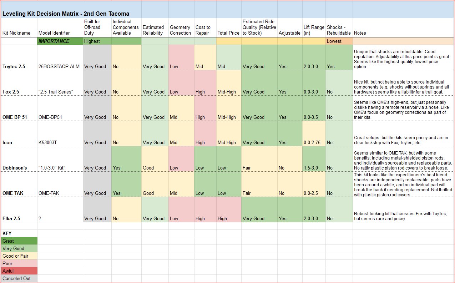Click OME TAK's ride quality "Fair" cell
The width and height of the screenshot is (455, 283).
tap(259, 184)
